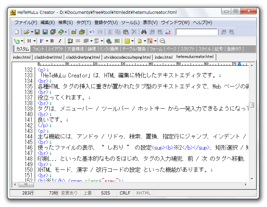This screenshot has width=267, height=207.
Task: Insert a table with the yellow grid icon
Action: pos(127,41)
